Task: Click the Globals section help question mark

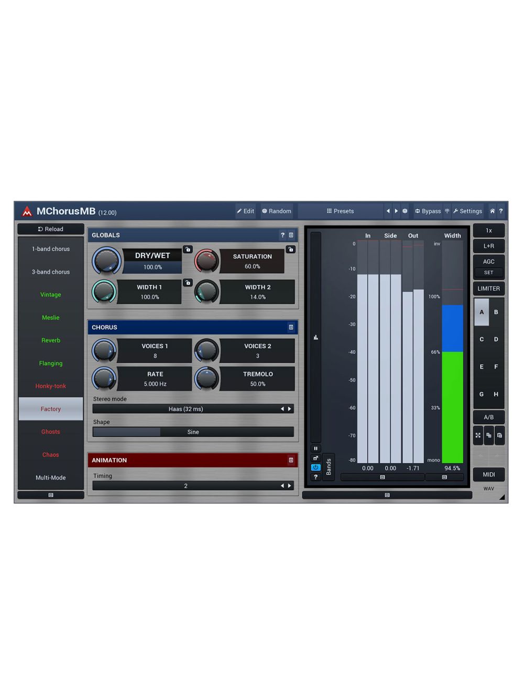Action: click(282, 235)
